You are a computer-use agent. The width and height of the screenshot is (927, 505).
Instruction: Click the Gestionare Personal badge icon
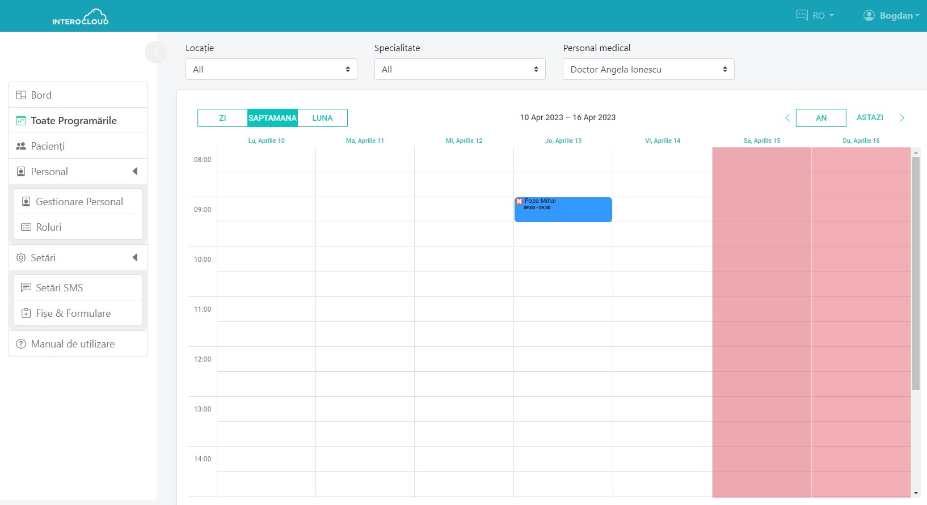click(26, 202)
